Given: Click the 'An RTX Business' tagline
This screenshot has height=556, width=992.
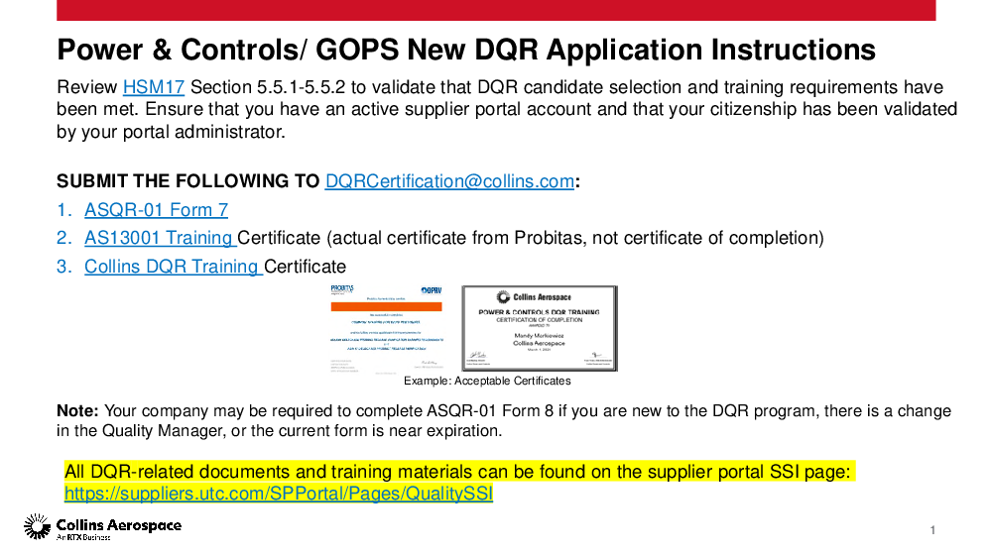Looking at the screenshot, I should [83, 537].
